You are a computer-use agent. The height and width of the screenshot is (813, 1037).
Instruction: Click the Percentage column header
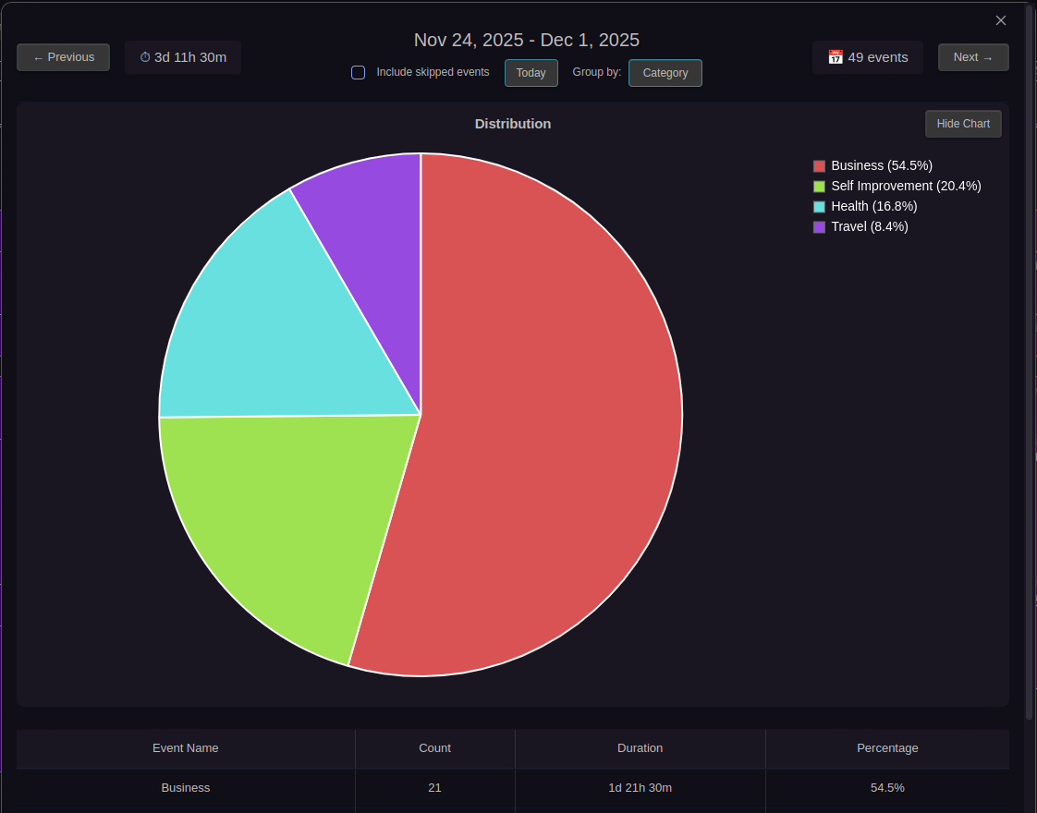tap(887, 748)
